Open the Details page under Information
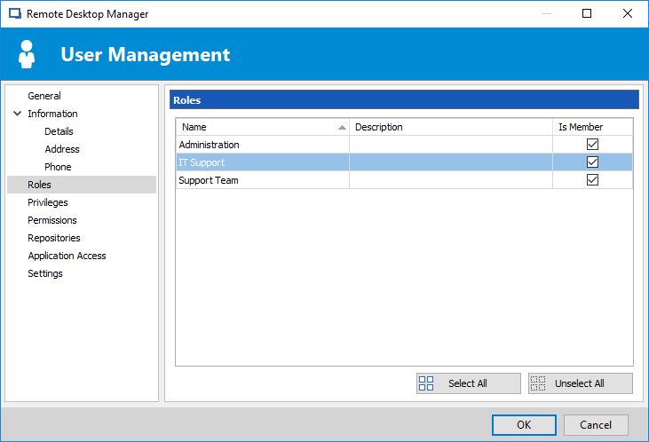Screen dimensions: 649x442 point(59,131)
